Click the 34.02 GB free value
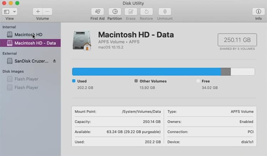Viewport: 267px width, 156px height. pos(210,88)
